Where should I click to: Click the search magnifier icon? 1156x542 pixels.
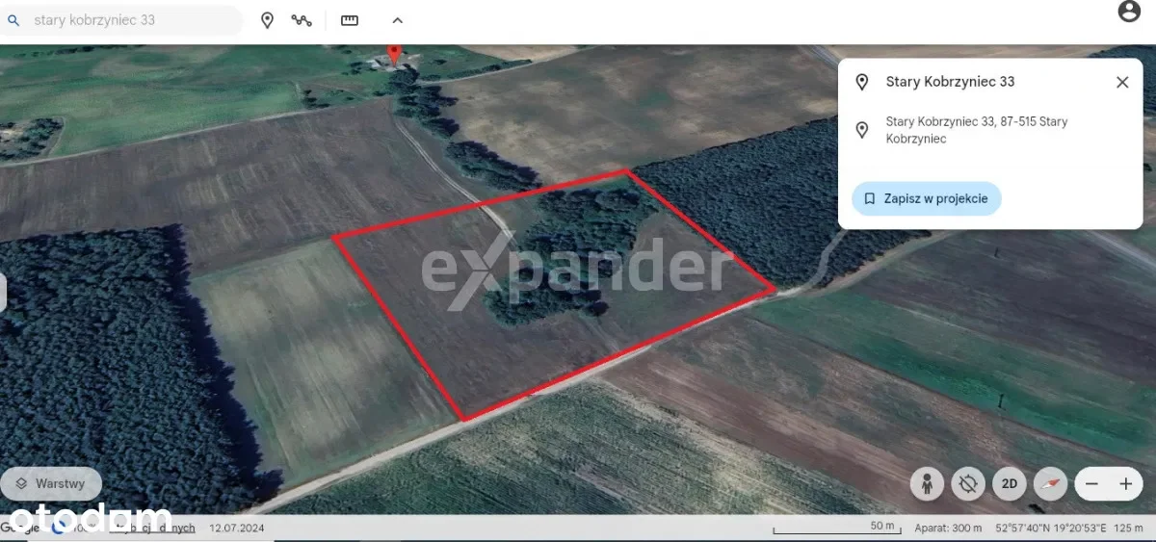coord(13,20)
